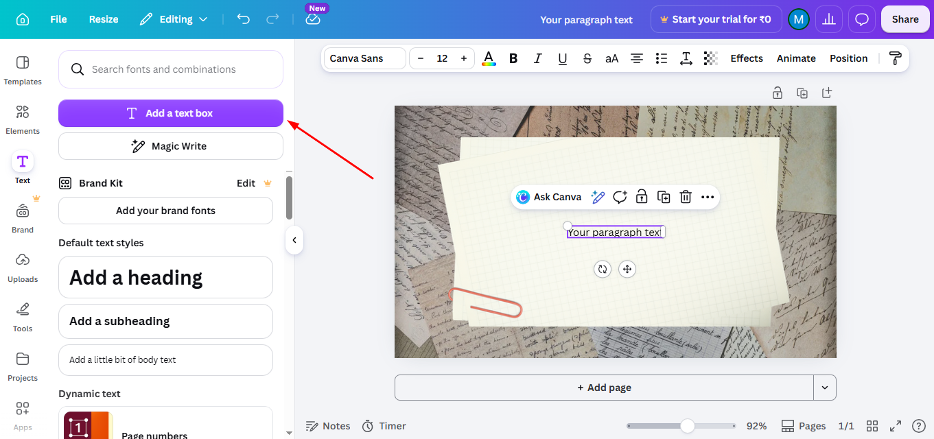Click the text panel scrollbar

(290, 198)
